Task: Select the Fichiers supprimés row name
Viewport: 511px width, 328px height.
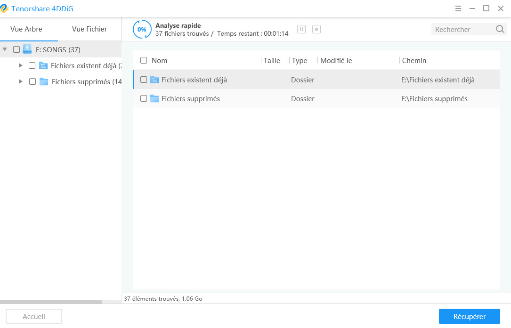Action: [x=191, y=99]
